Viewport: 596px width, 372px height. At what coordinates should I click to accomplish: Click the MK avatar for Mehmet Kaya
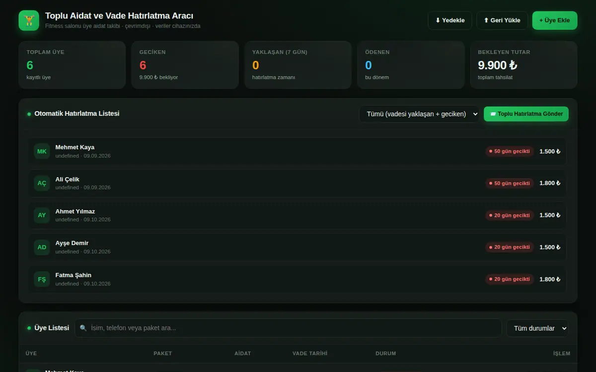click(42, 151)
